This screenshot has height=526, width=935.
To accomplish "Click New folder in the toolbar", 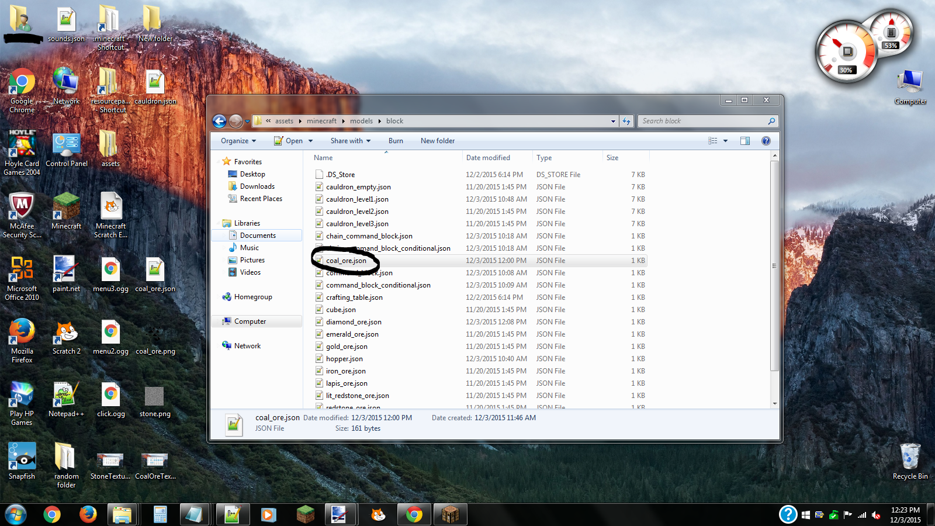I will (x=437, y=141).
